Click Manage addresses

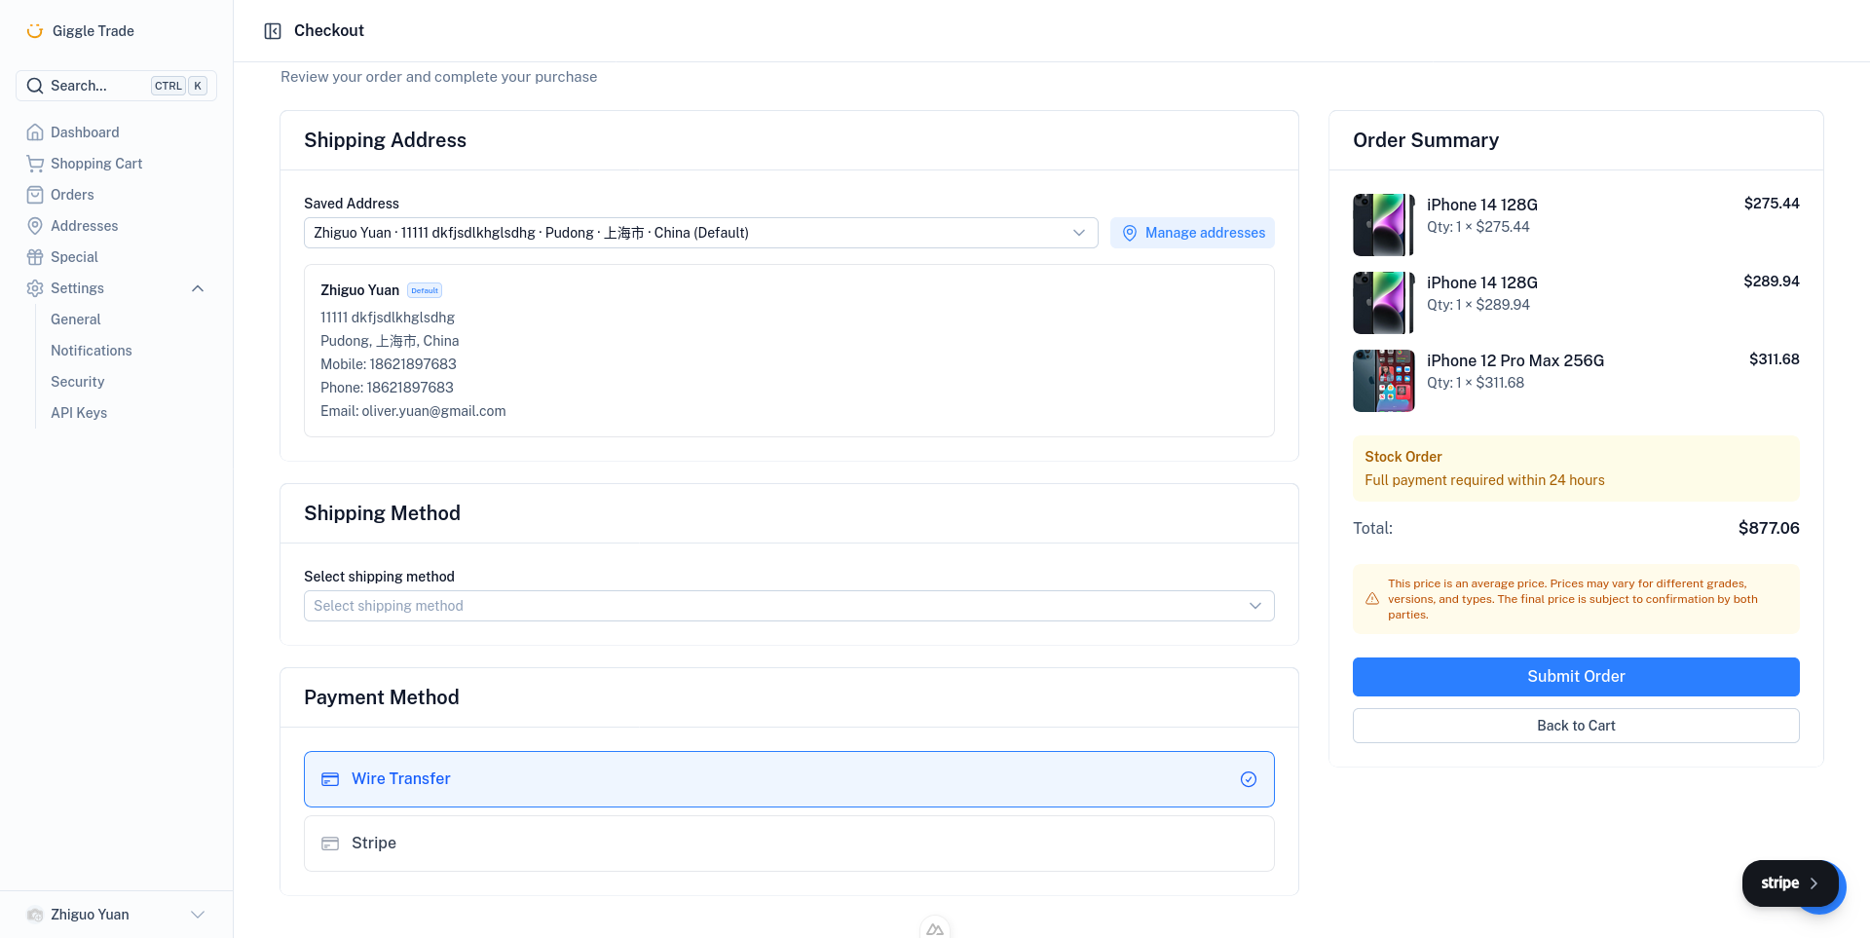tap(1192, 233)
